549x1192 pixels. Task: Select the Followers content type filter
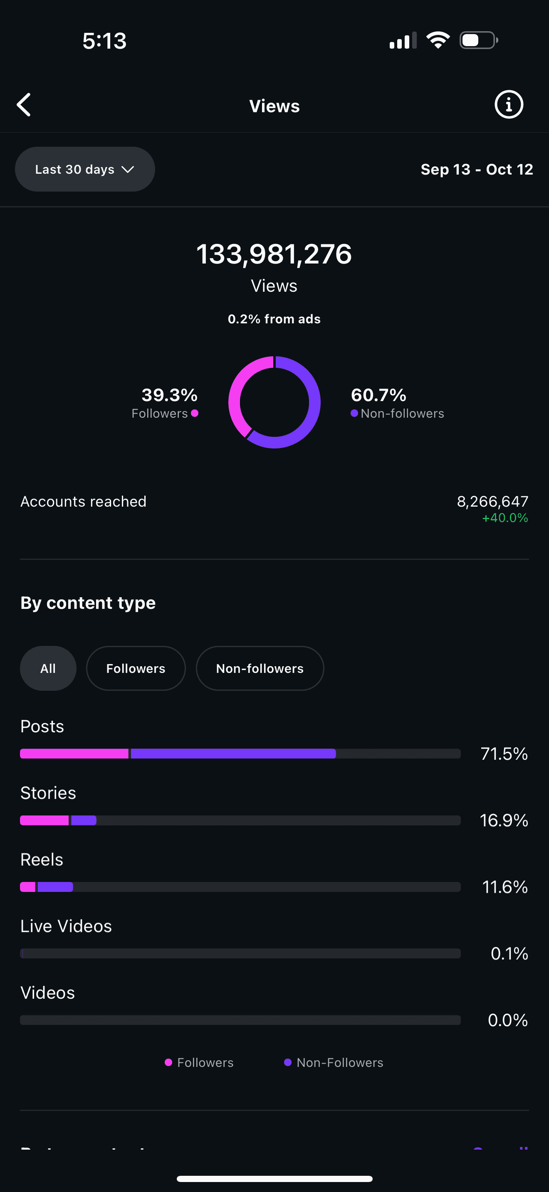point(136,668)
